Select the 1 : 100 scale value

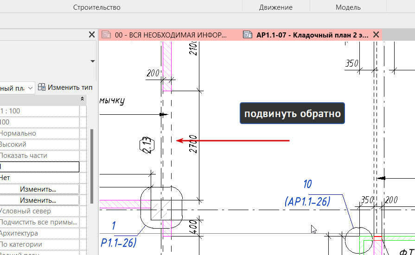pos(10,111)
